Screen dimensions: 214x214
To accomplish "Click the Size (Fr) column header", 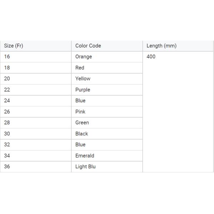I will coord(14,46).
